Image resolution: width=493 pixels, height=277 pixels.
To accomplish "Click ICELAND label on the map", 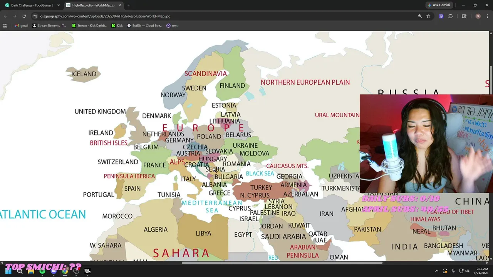I will 84,74.
